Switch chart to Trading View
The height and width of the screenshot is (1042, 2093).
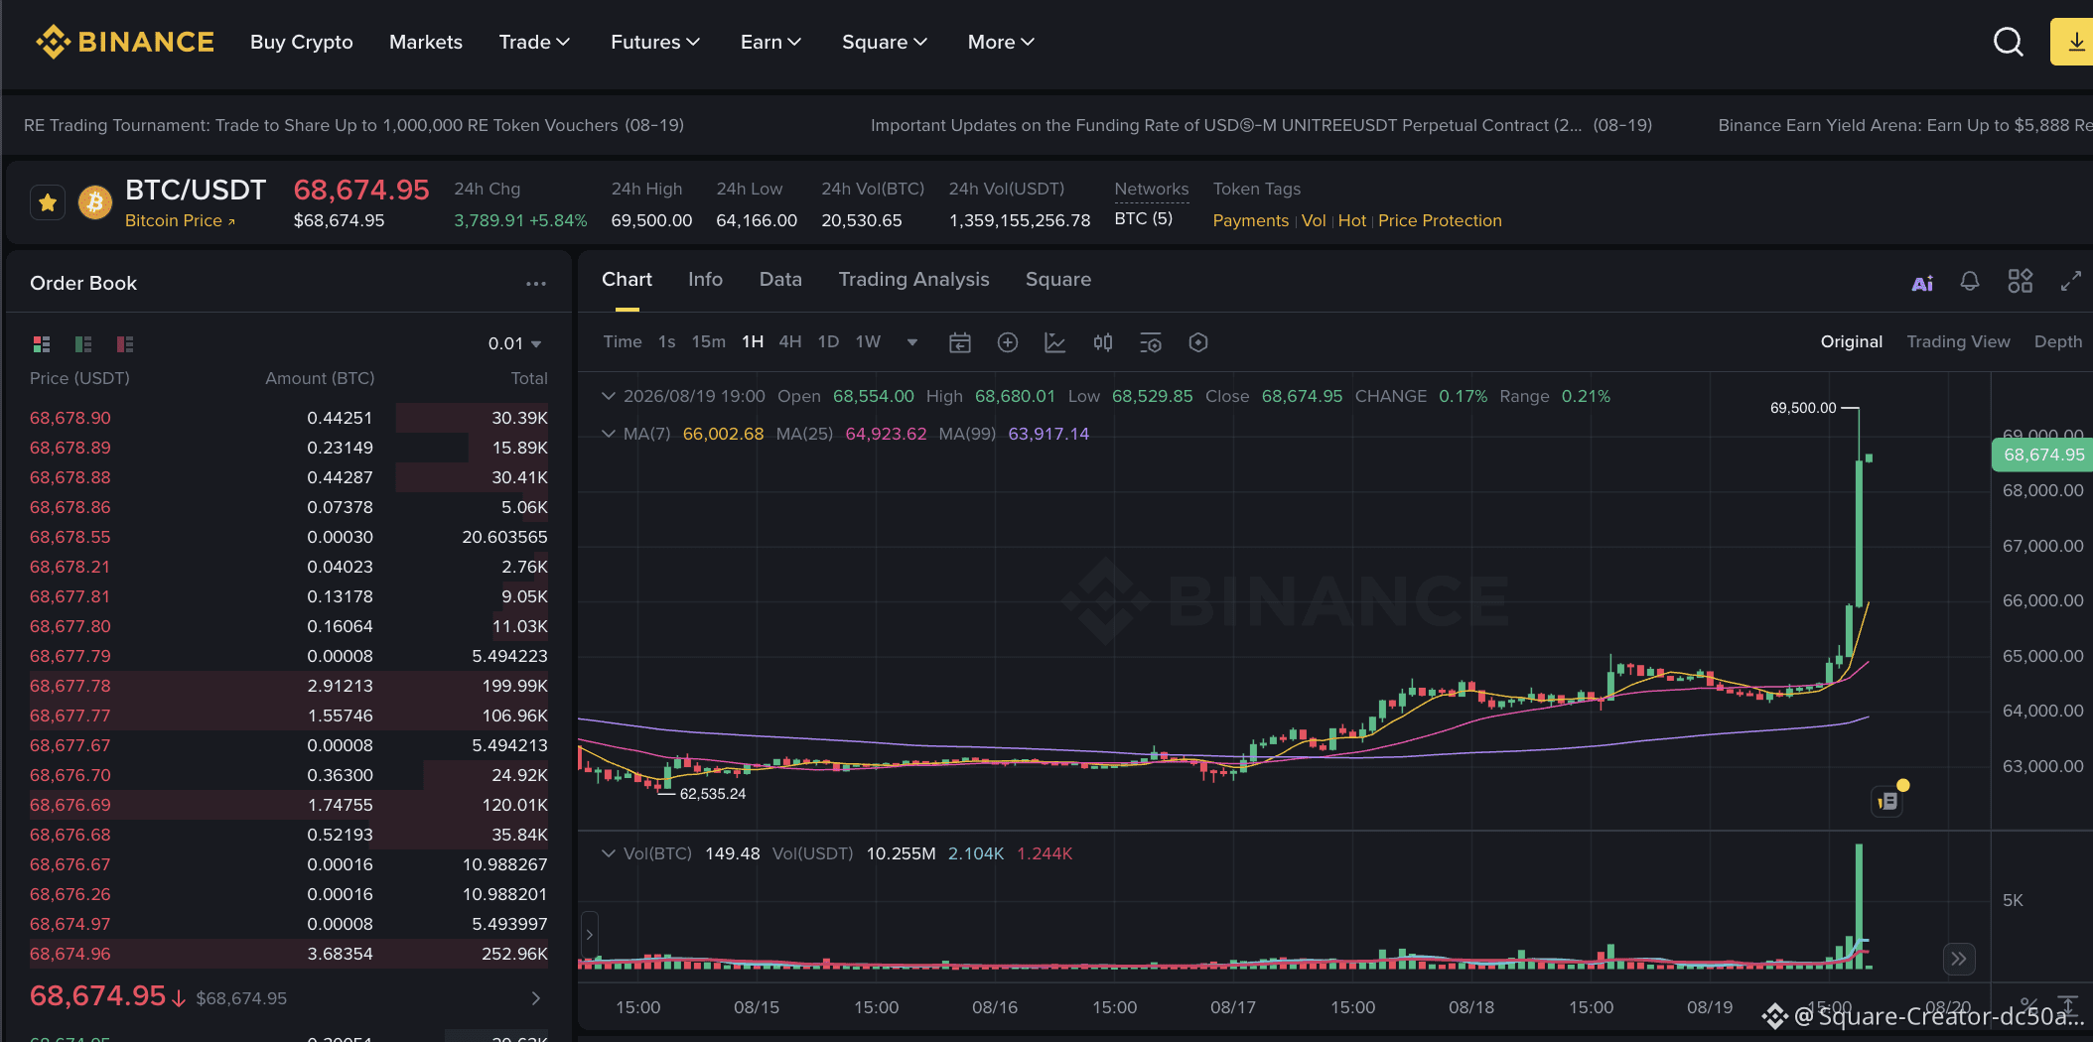click(1958, 341)
